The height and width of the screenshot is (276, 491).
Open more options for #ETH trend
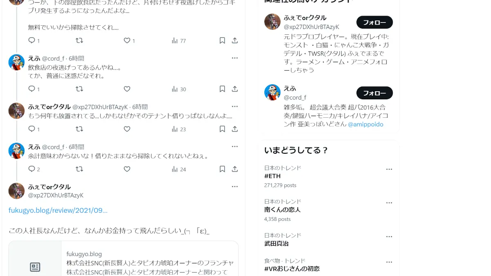389,169
